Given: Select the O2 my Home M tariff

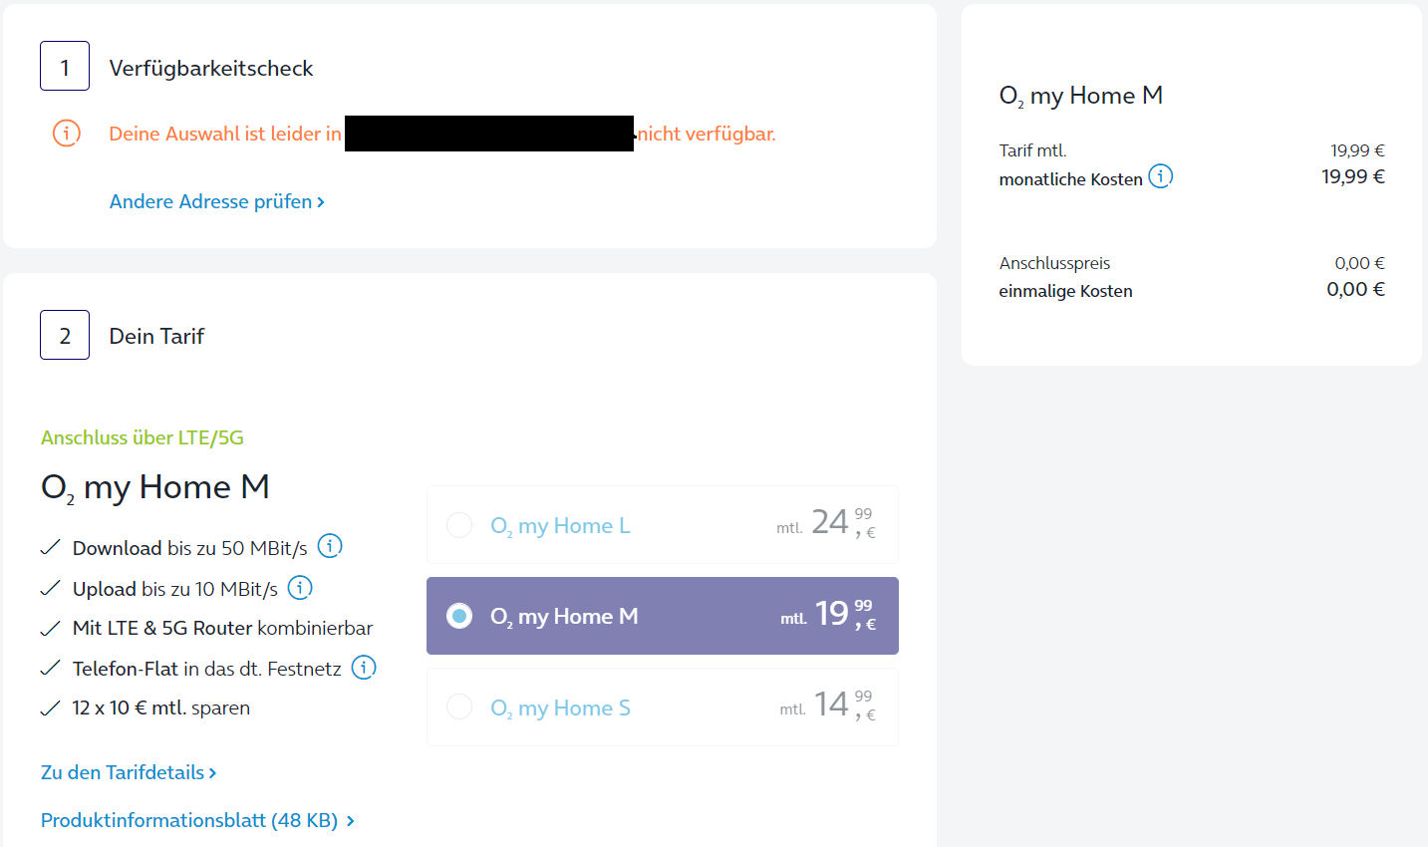Looking at the screenshot, I should click(x=663, y=616).
